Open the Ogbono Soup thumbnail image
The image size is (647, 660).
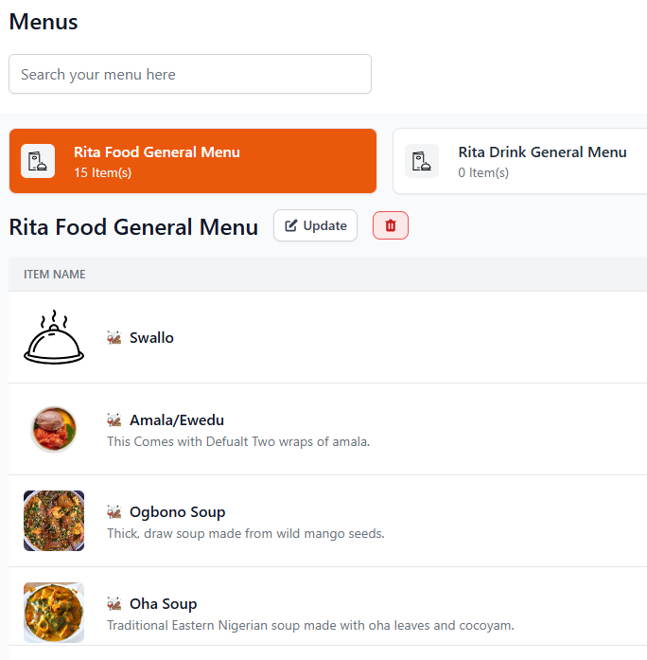pos(54,521)
